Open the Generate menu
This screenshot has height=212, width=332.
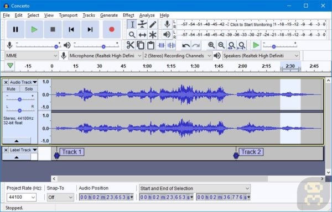coord(109,15)
